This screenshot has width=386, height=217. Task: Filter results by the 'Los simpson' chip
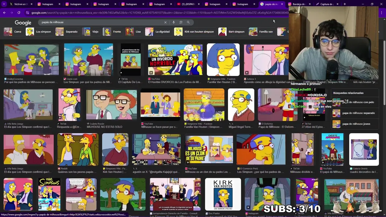click(x=39, y=32)
